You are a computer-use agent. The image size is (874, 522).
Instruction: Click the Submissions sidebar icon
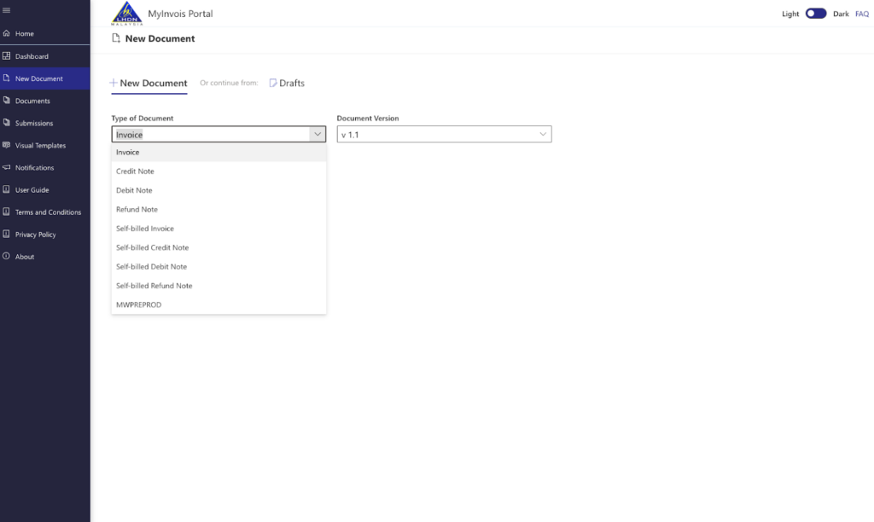pyautogui.click(x=7, y=123)
